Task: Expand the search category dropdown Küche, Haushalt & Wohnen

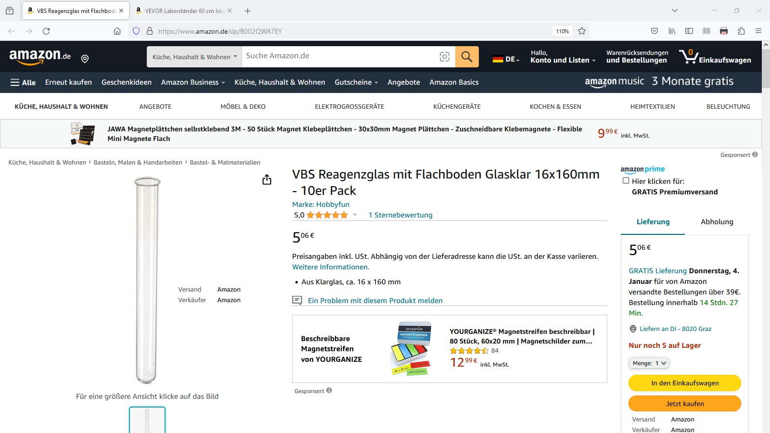Action: [x=194, y=57]
